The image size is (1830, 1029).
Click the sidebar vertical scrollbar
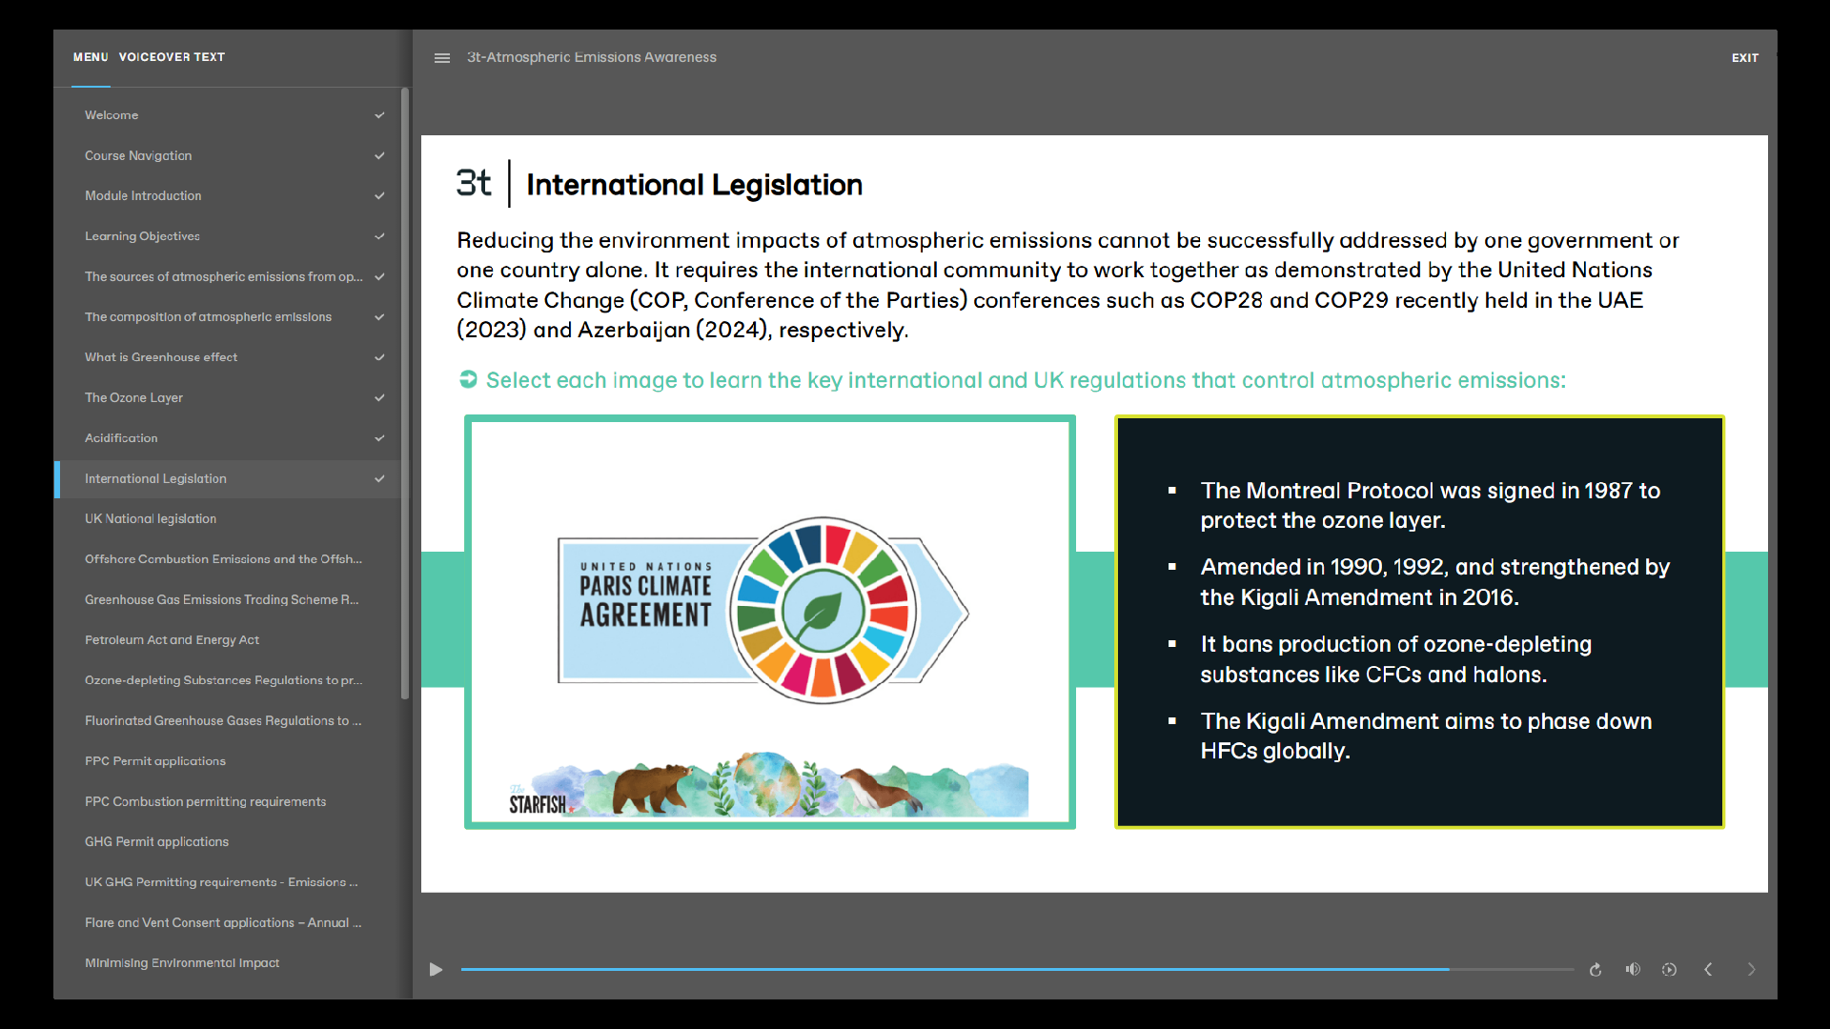[x=405, y=394]
